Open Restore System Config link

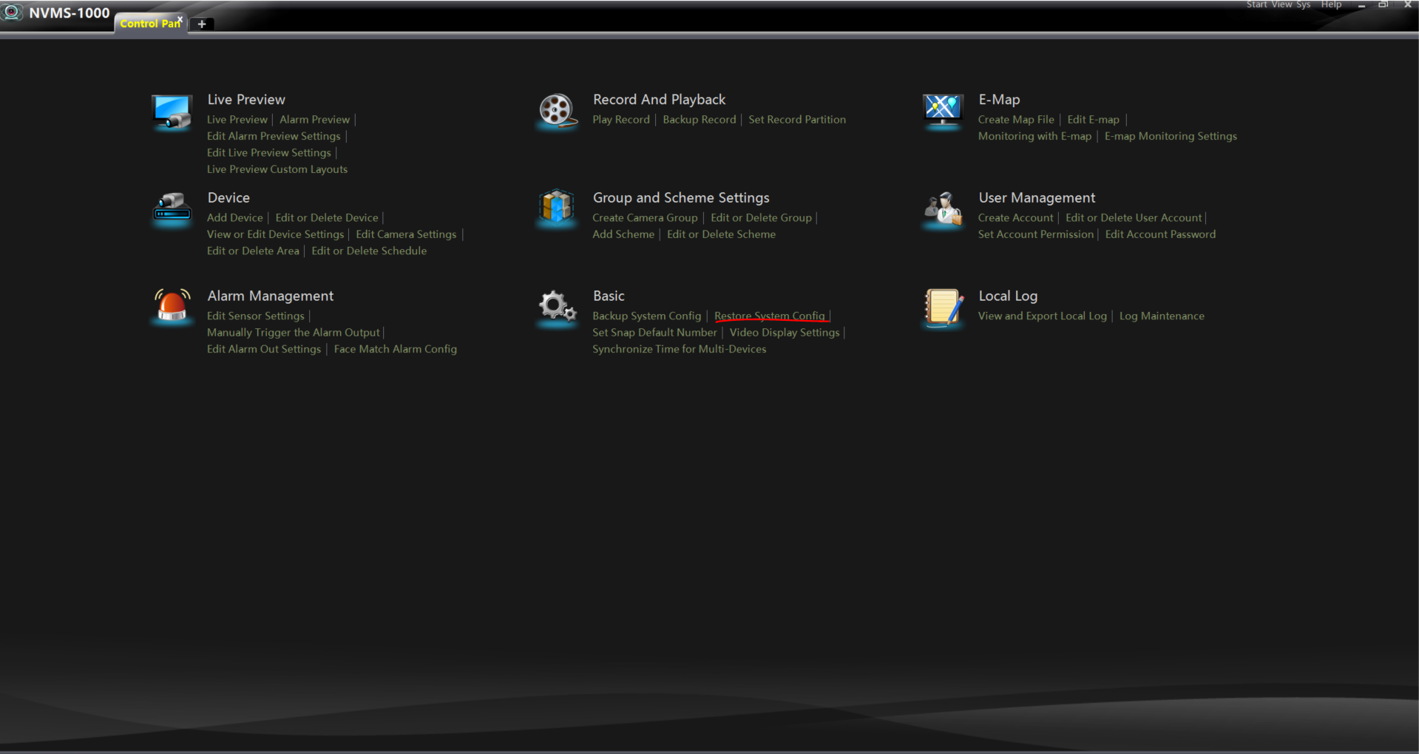[769, 316]
